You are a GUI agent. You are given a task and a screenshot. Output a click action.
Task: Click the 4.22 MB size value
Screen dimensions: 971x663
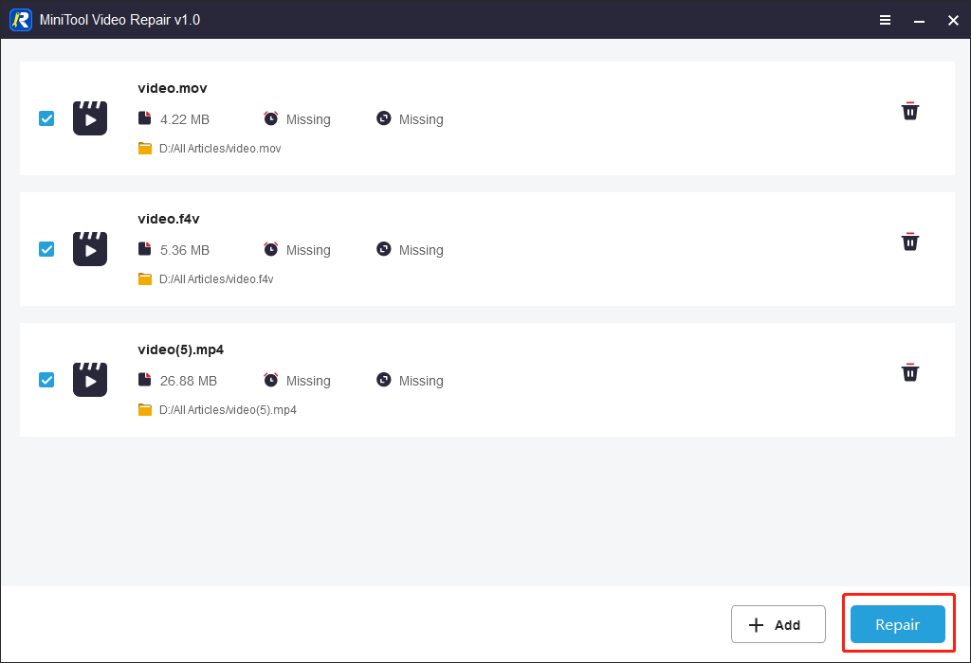(x=185, y=119)
